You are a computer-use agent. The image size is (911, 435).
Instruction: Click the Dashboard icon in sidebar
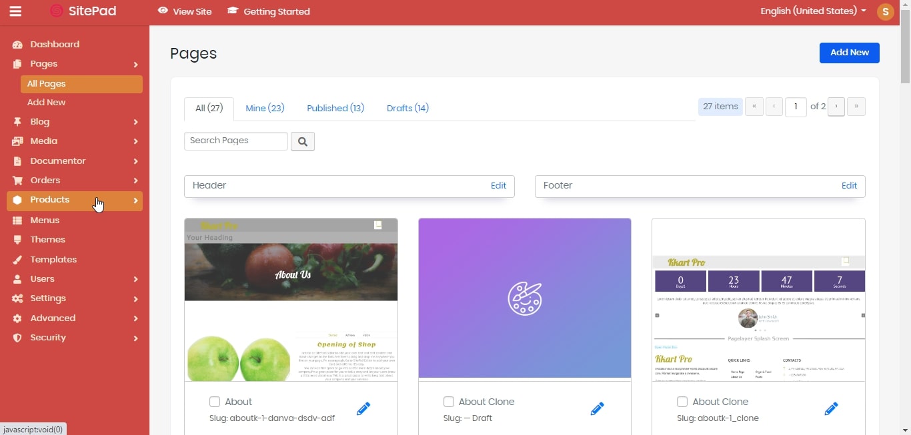click(x=17, y=45)
